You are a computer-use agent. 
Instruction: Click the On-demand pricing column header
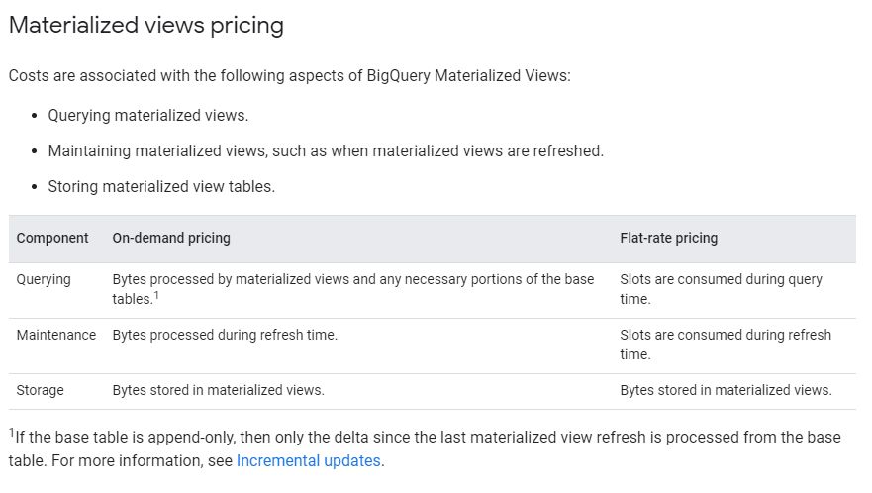(x=171, y=238)
